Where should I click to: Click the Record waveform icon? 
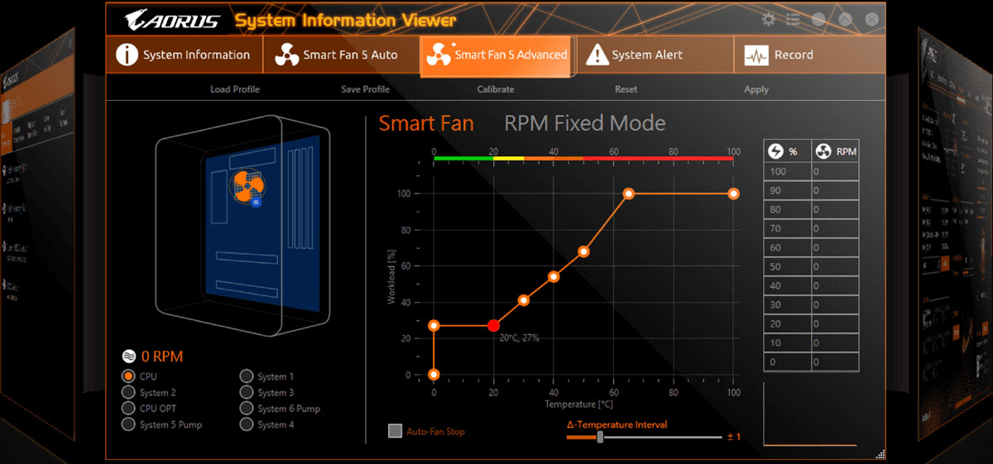[x=756, y=55]
